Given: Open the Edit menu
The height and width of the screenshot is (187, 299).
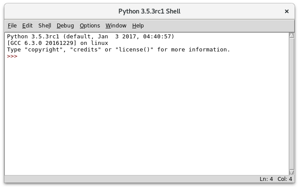Looking at the screenshot, I should (27, 26).
